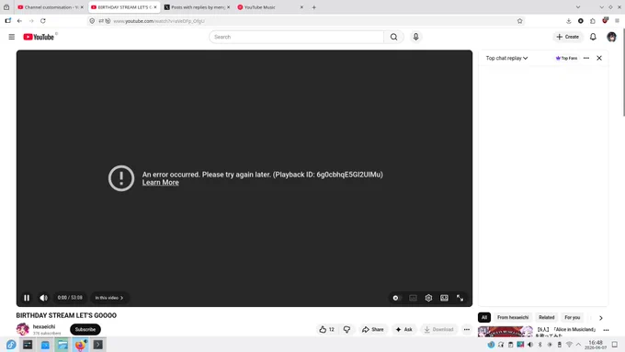Select the For you filter chip
Image resolution: width=625 pixels, height=352 pixels.
573,317
